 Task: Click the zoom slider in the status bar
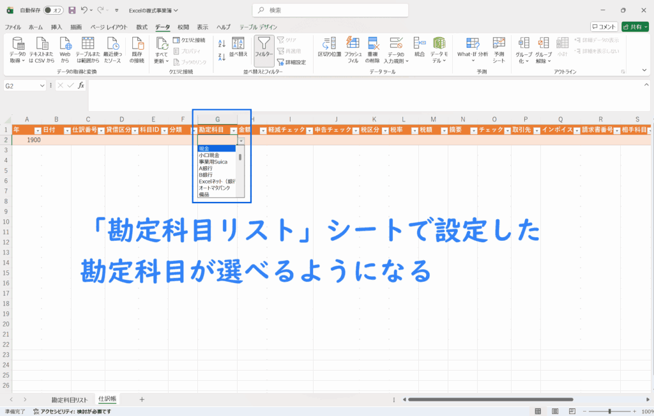[610, 412]
